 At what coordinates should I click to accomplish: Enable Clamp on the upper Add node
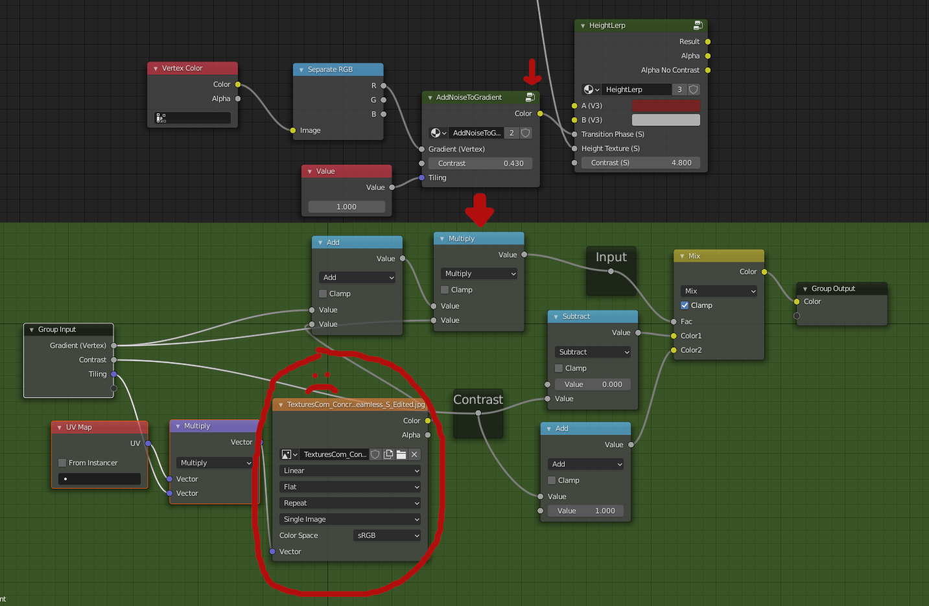pyautogui.click(x=323, y=294)
